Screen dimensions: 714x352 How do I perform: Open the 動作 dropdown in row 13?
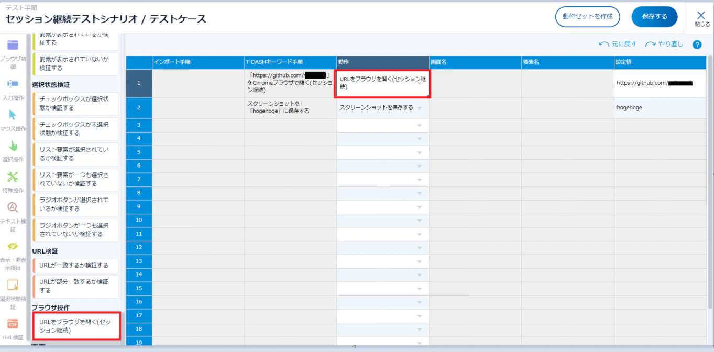420,261
